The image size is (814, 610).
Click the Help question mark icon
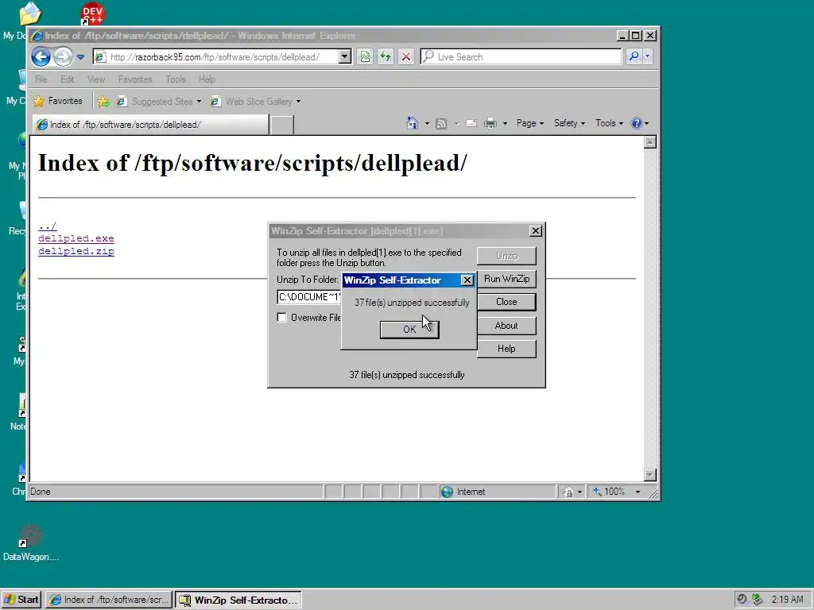pos(637,123)
